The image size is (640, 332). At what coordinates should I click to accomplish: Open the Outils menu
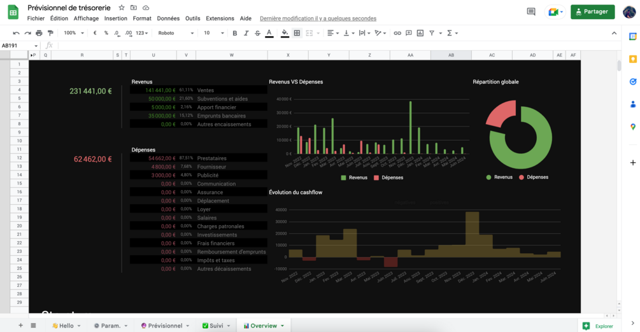pos(193,18)
